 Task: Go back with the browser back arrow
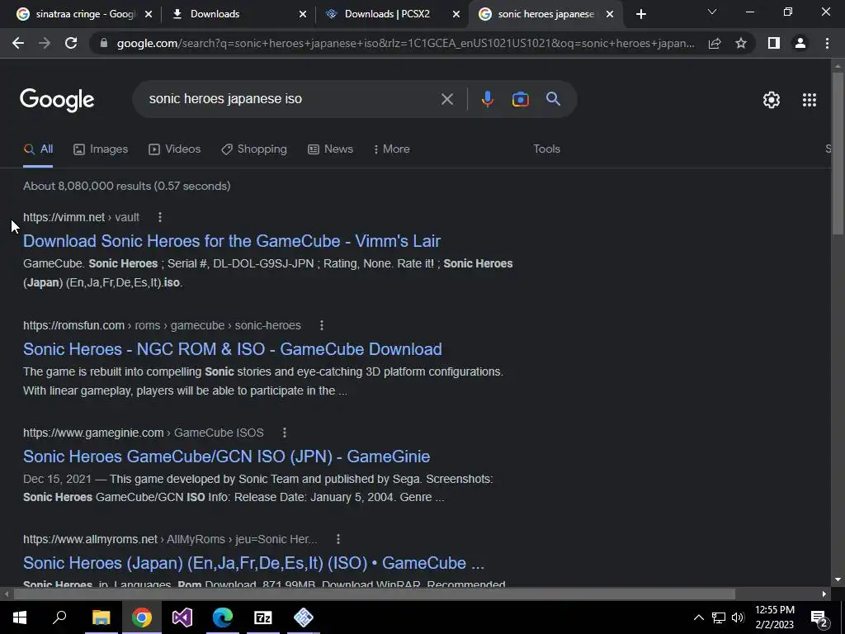18,43
